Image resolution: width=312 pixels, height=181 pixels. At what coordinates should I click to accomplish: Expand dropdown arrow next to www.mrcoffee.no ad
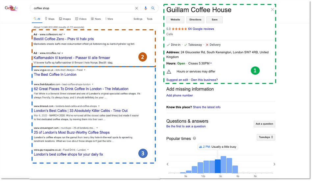click(x=62, y=53)
